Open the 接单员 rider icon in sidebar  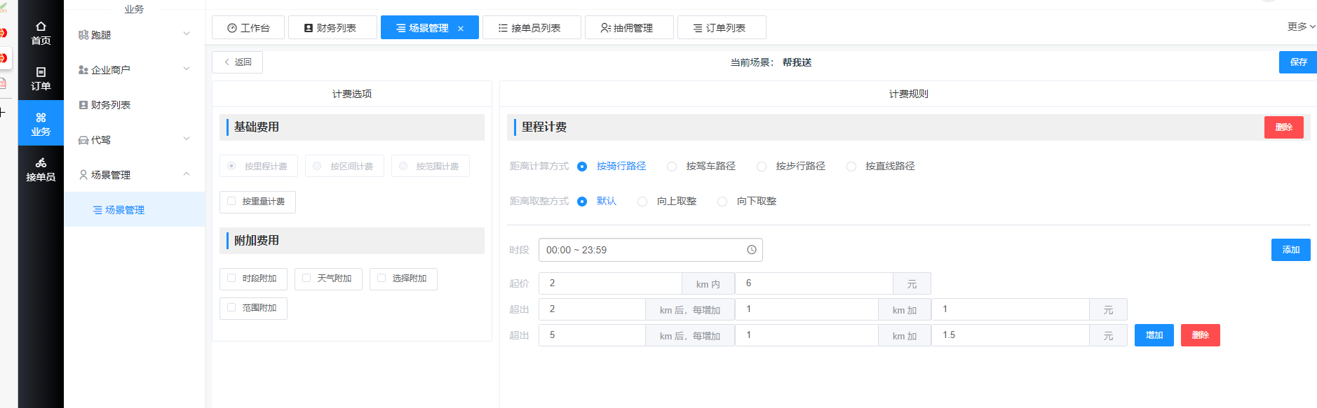point(41,163)
